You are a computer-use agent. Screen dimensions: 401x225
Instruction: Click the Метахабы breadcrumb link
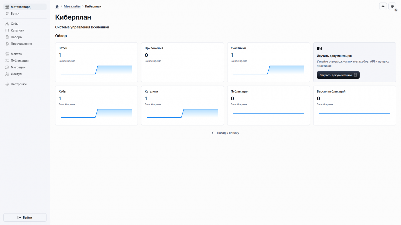click(72, 6)
